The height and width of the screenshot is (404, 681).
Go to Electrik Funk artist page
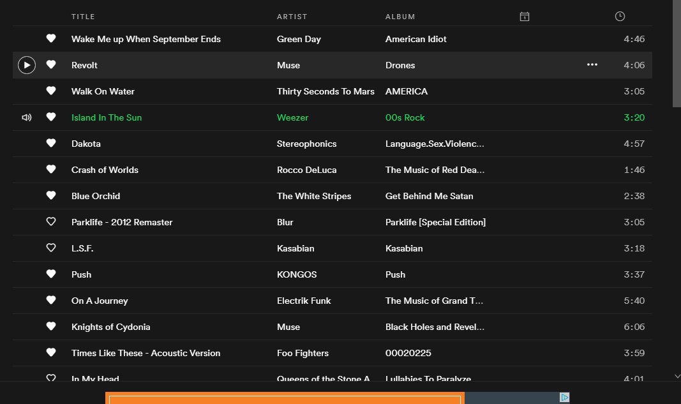pyautogui.click(x=304, y=301)
